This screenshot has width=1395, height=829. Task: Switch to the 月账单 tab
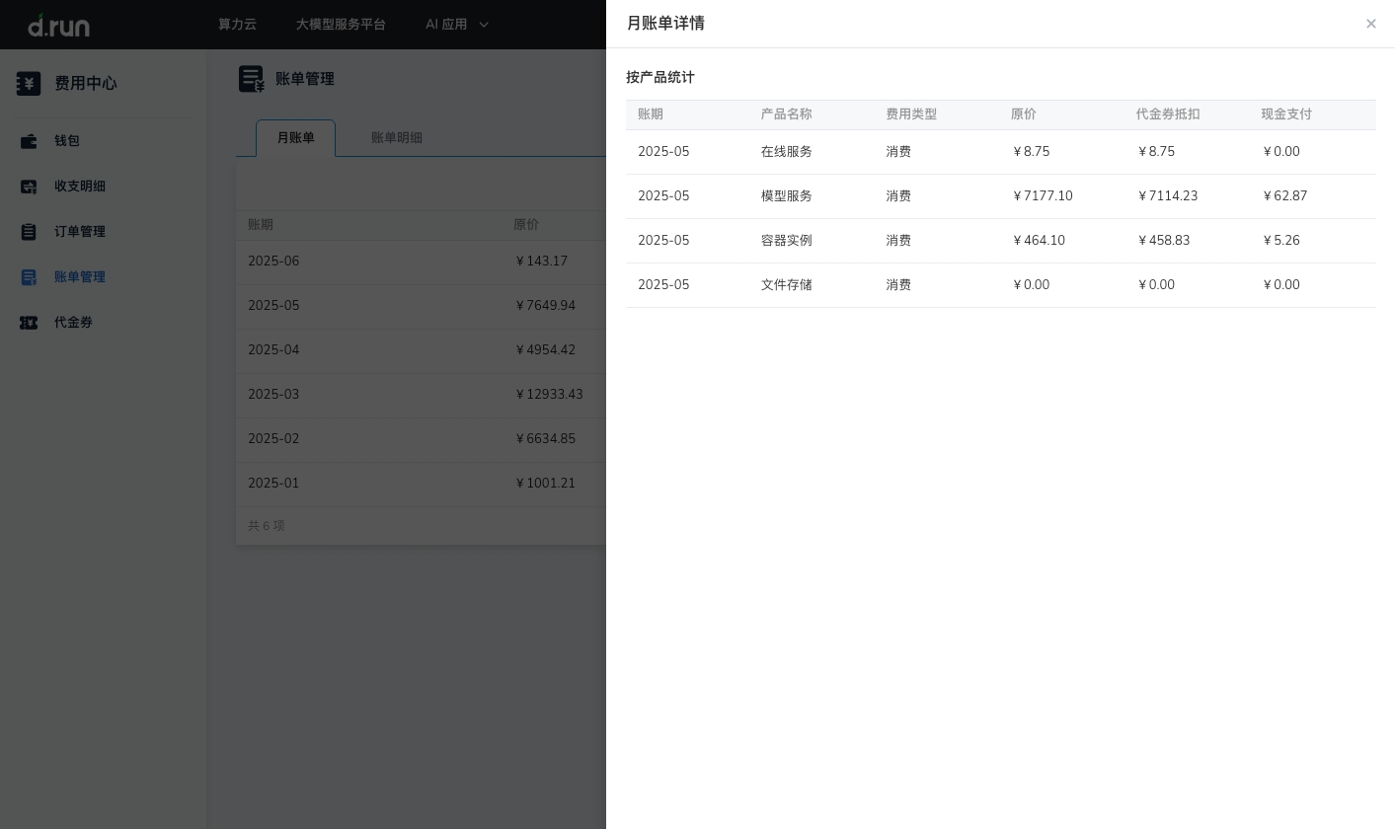click(295, 138)
